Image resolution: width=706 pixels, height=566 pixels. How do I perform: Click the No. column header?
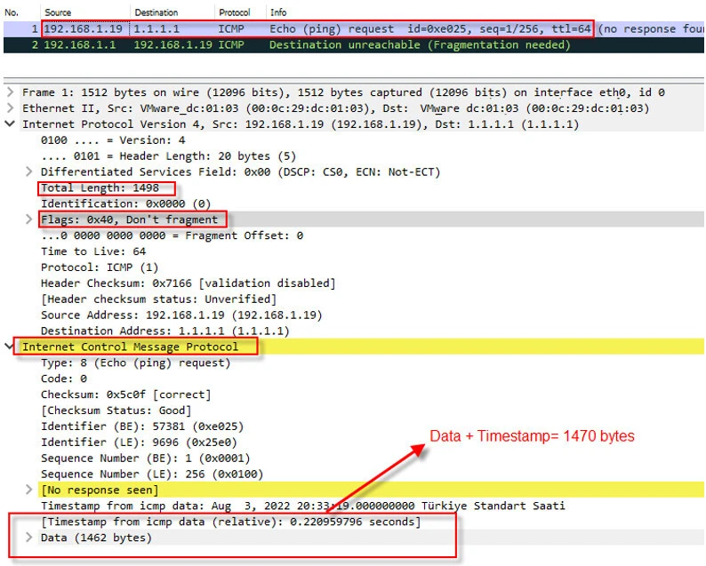(12, 12)
